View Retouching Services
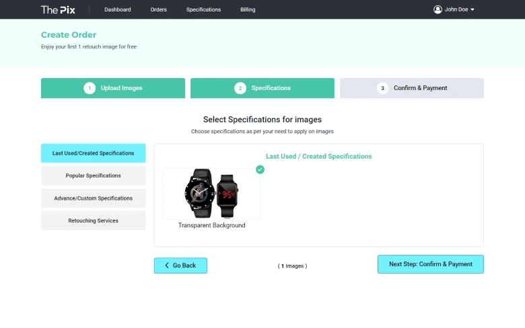The height and width of the screenshot is (328, 525). (93, 220)
